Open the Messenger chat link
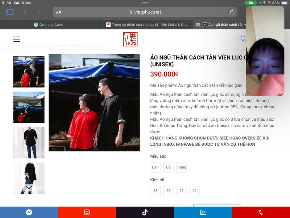Image resolution: width=290 pixels, height=218 pixels. pyautogui.click(x=29, y=213)
